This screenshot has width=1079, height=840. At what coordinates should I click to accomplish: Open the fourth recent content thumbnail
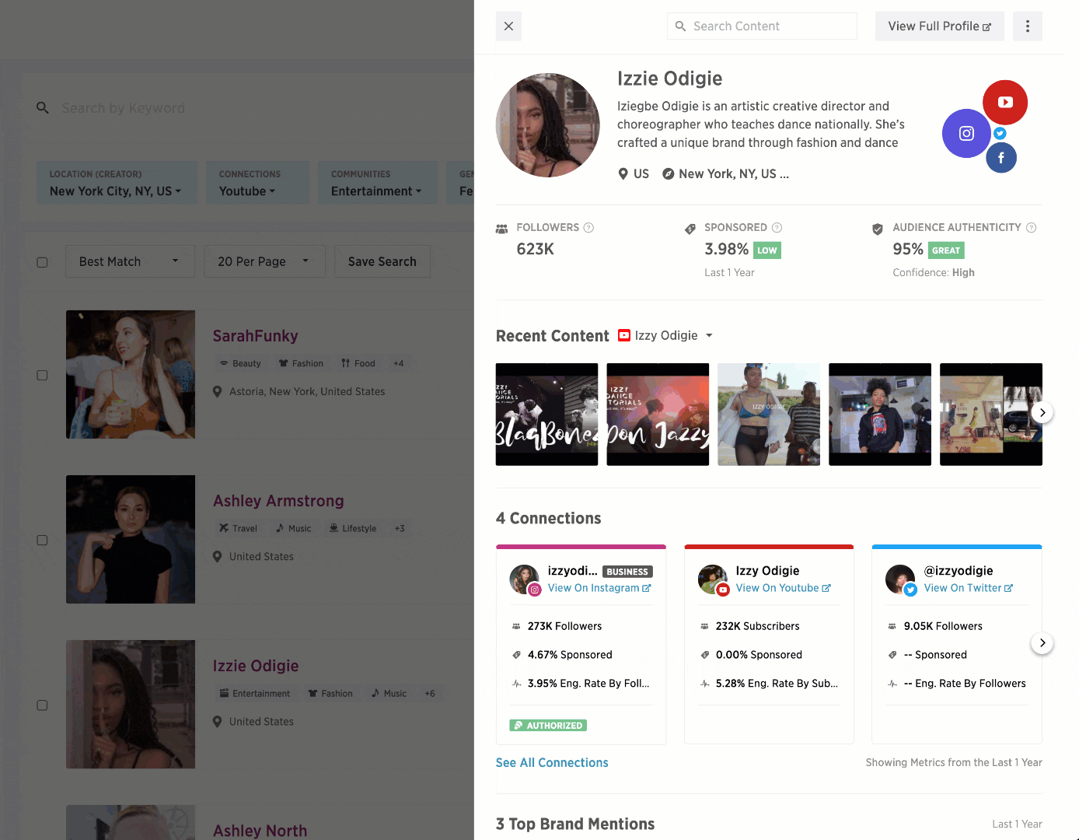coord(880,415)
